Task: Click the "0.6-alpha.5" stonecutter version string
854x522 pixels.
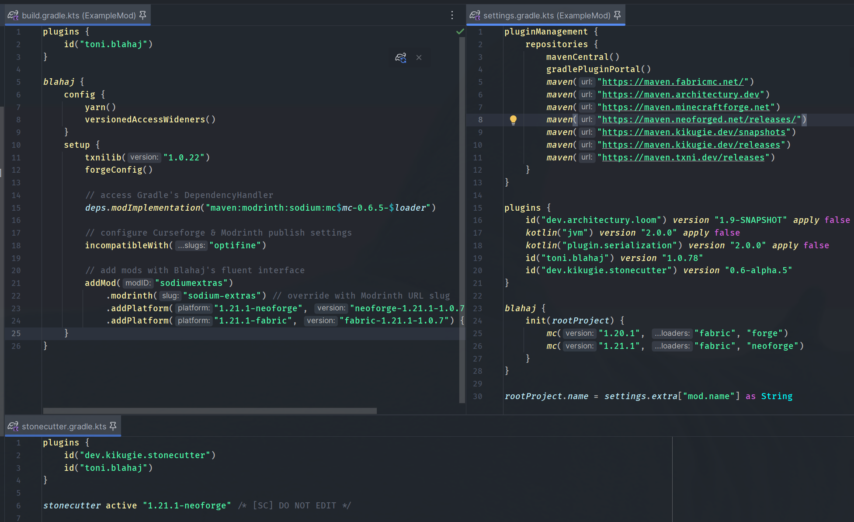Action: [x=758, y=271]
